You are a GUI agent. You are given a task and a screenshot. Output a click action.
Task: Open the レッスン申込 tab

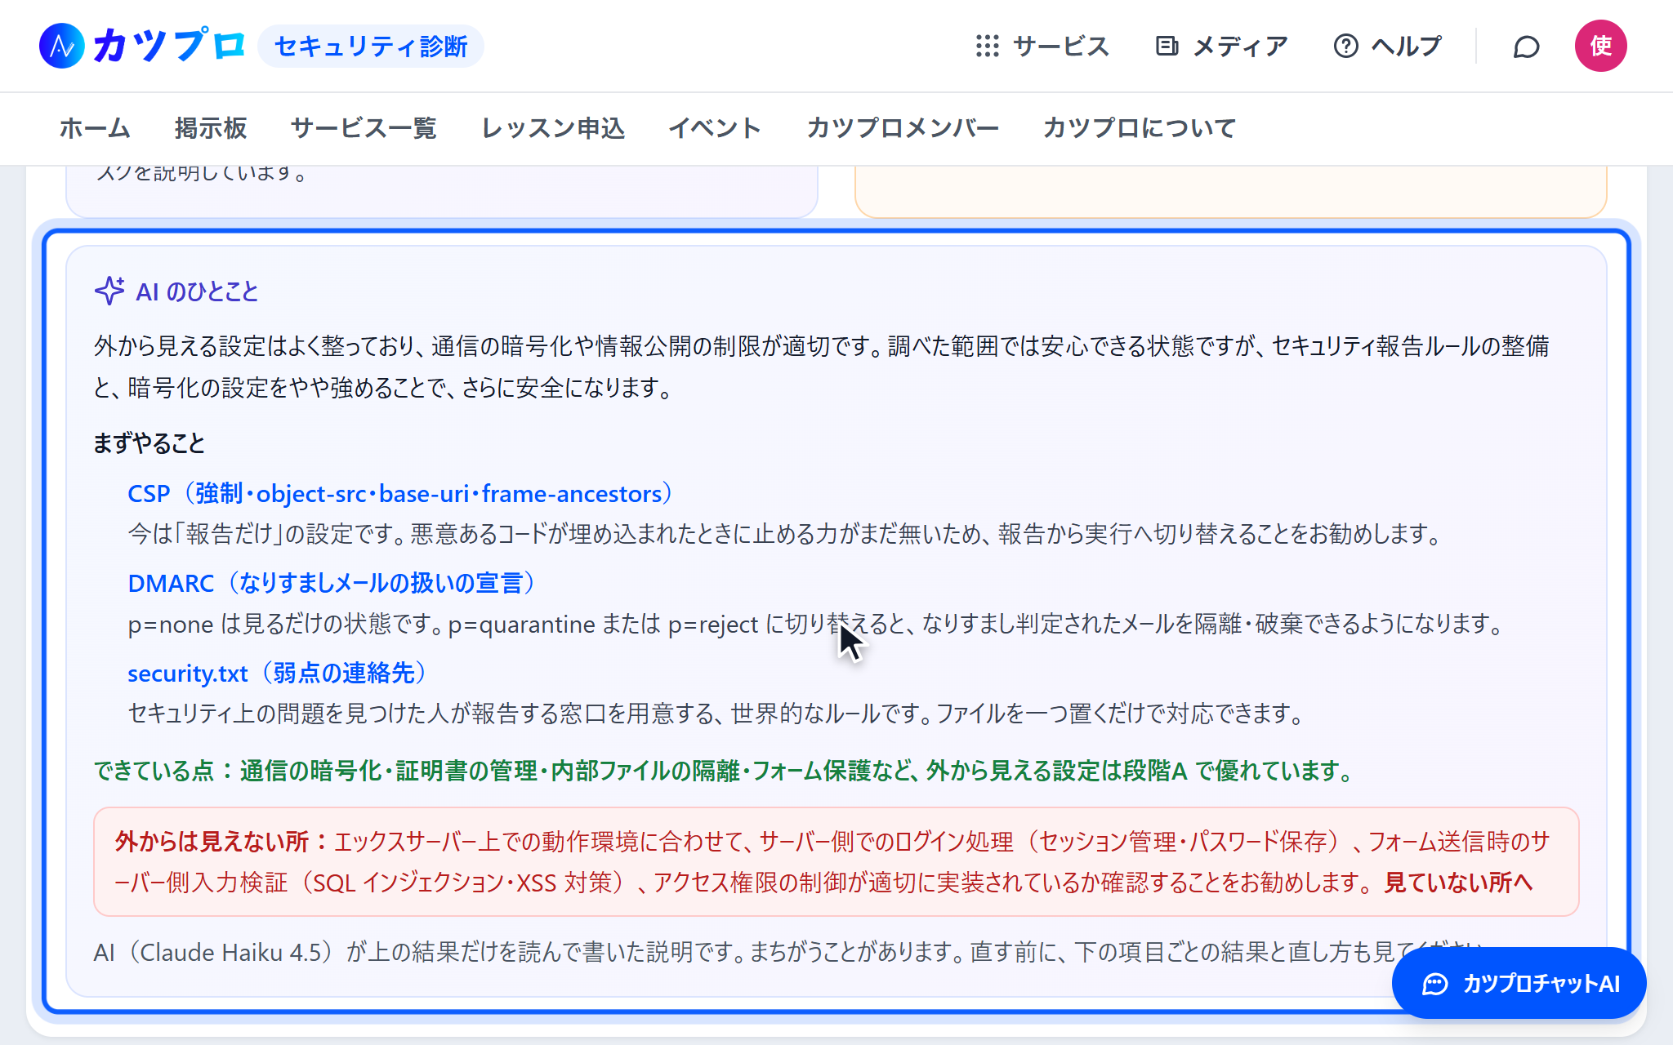pyautogui.click(x=553, y=128)
